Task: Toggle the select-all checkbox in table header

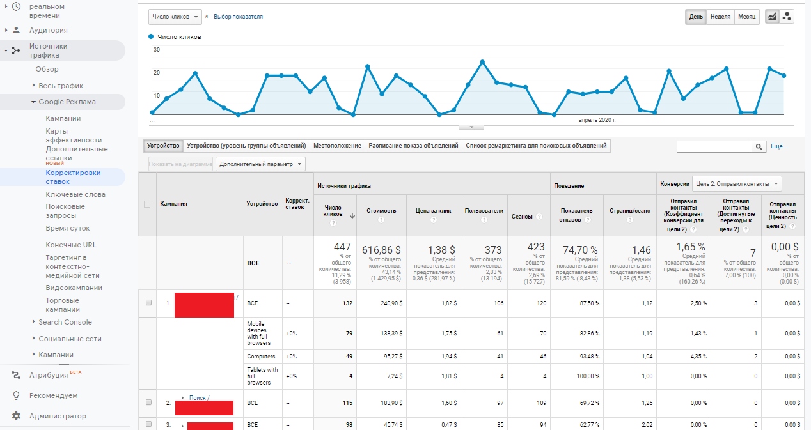Action: [x=147, y=204]
